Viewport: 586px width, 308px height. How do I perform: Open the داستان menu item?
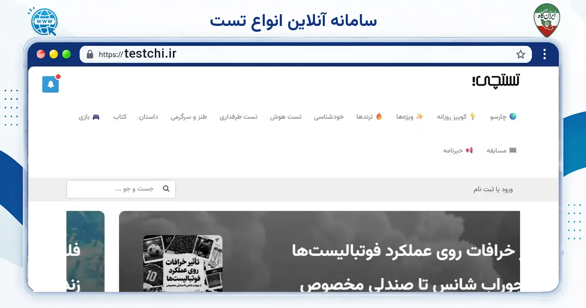148,117
